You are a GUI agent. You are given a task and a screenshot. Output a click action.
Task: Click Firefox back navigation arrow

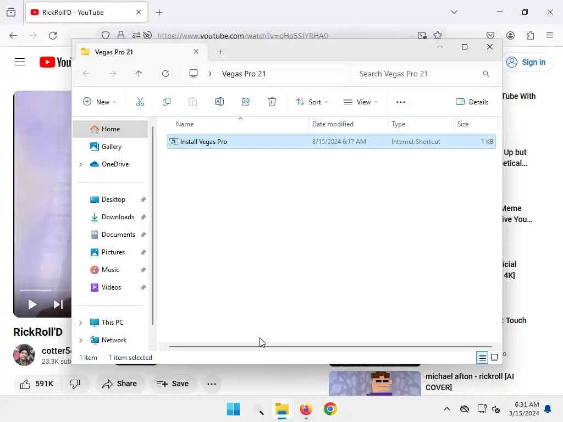[13, 36]
